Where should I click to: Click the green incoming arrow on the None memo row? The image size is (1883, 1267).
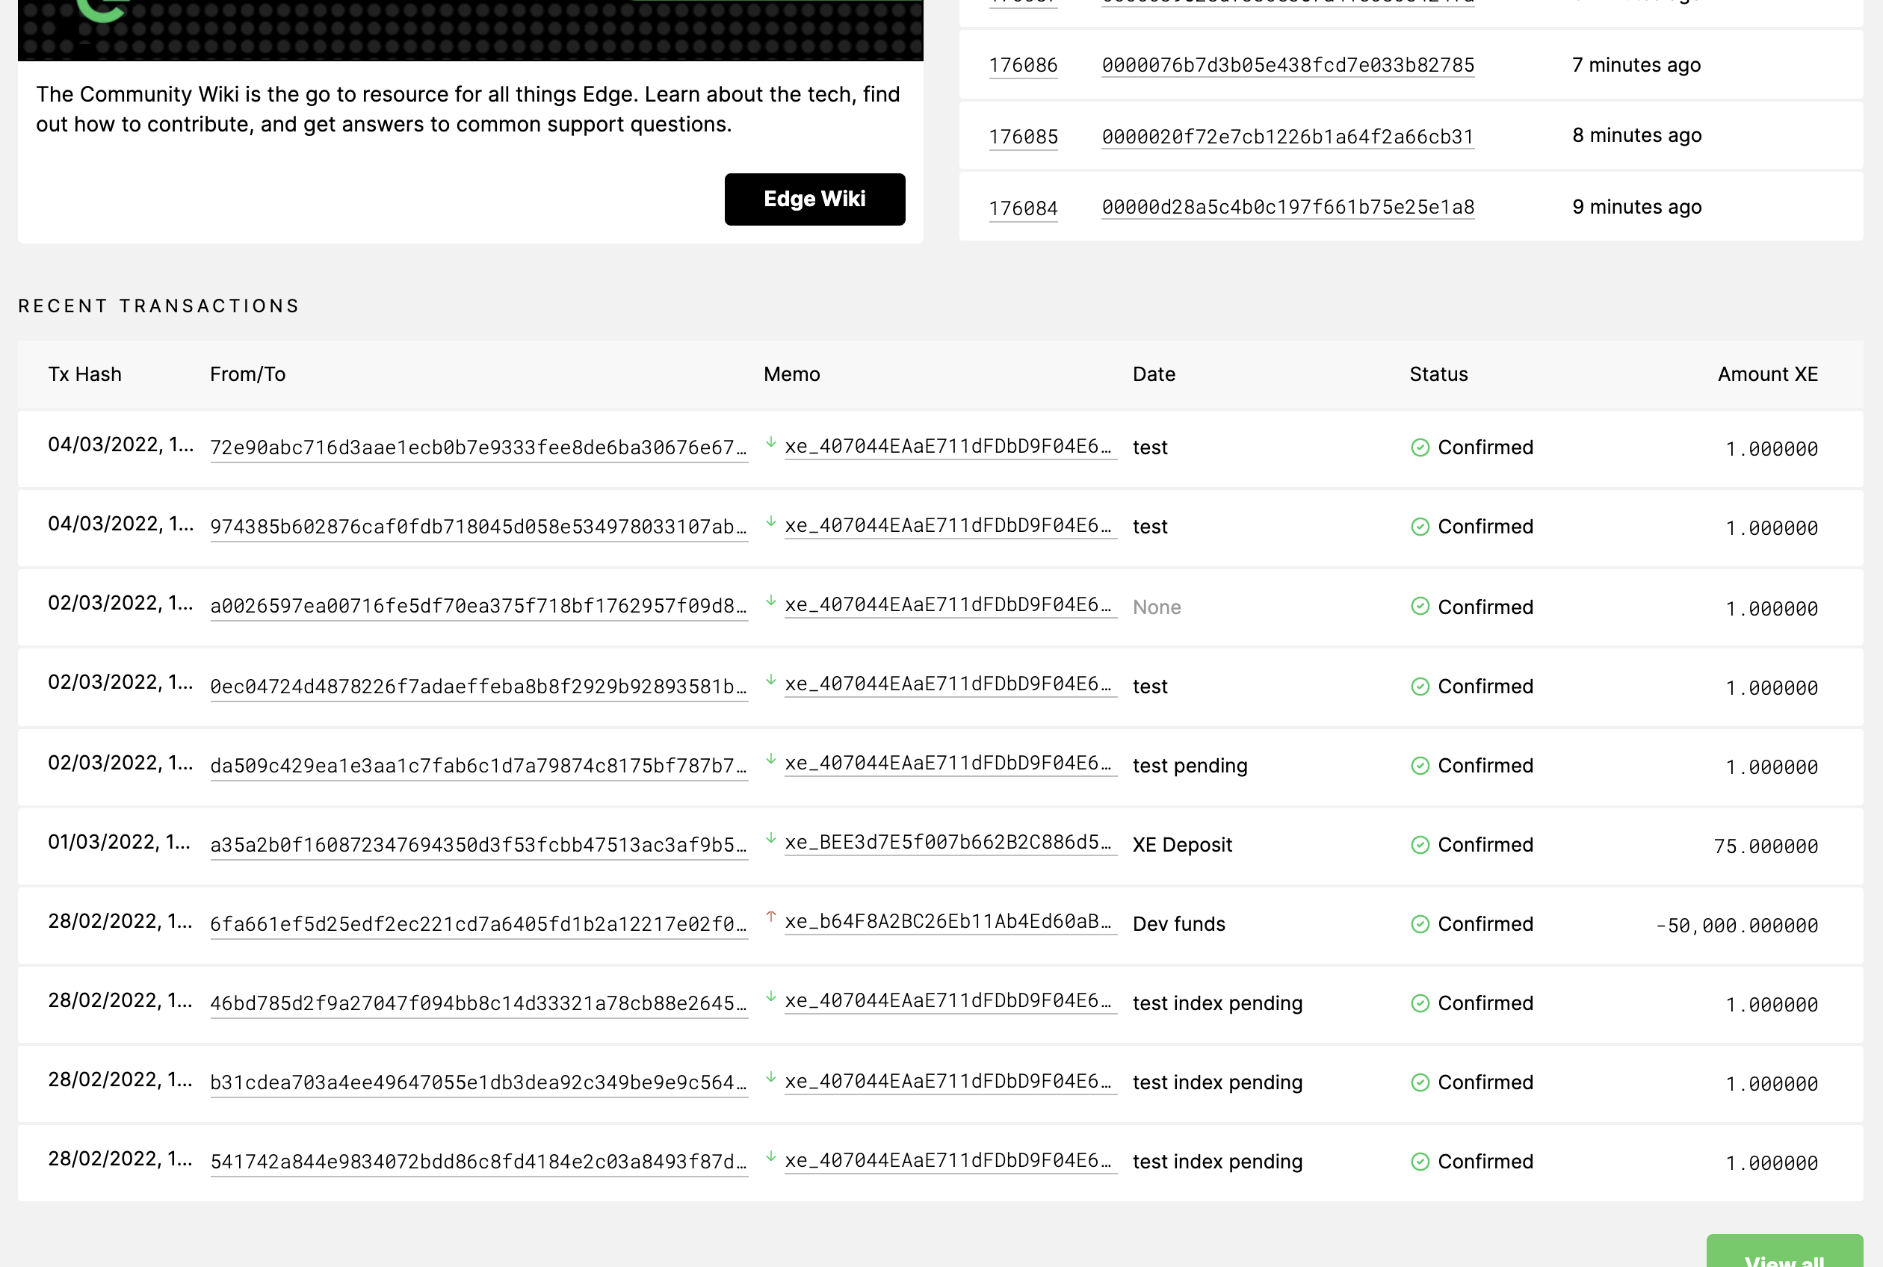[x=770, y=603]
